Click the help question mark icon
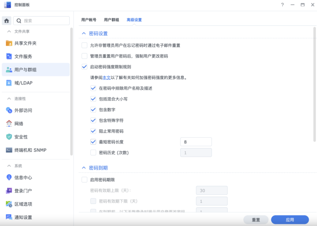The height and width of the screenshot is (226, 317). [282, 5]
